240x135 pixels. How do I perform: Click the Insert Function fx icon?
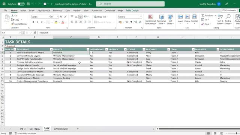(35, 33)
